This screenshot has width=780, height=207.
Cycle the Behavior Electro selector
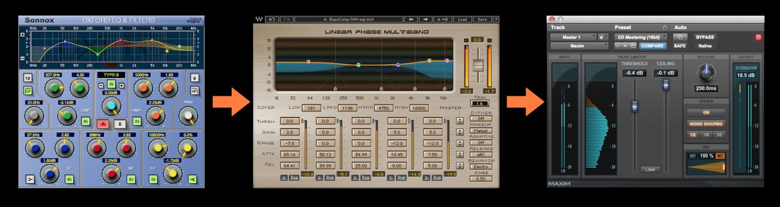point(480,166)
